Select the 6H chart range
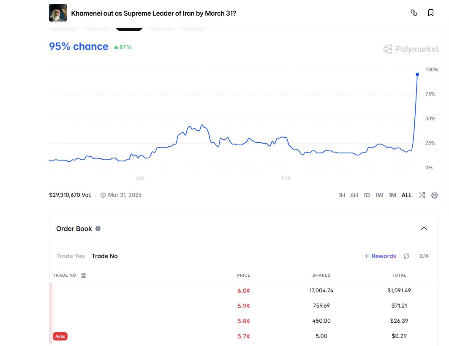 pos(354,195)
